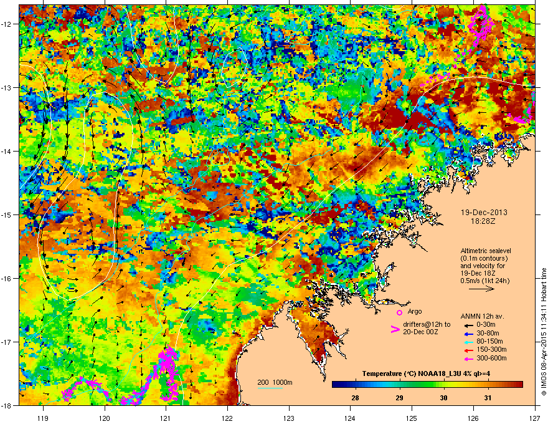Click the latitude axis label -12
This screenshot has height=424, width=548.
coord(7,24)
